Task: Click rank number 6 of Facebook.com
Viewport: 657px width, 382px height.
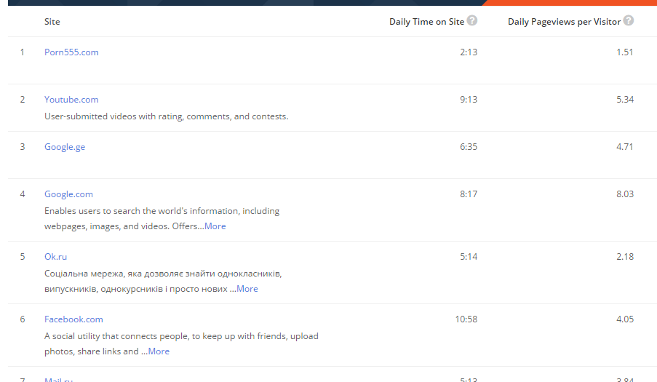Action: point(23,319)
